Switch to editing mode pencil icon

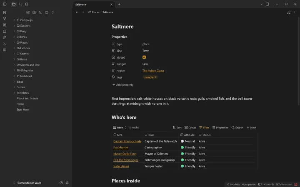click(288, 12)
